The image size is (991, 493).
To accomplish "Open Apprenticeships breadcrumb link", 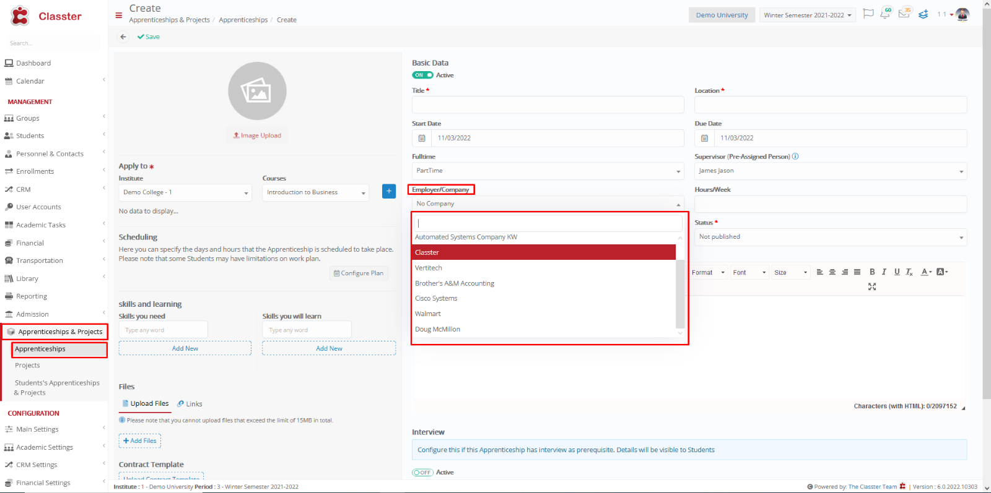I will pos(243,20).
